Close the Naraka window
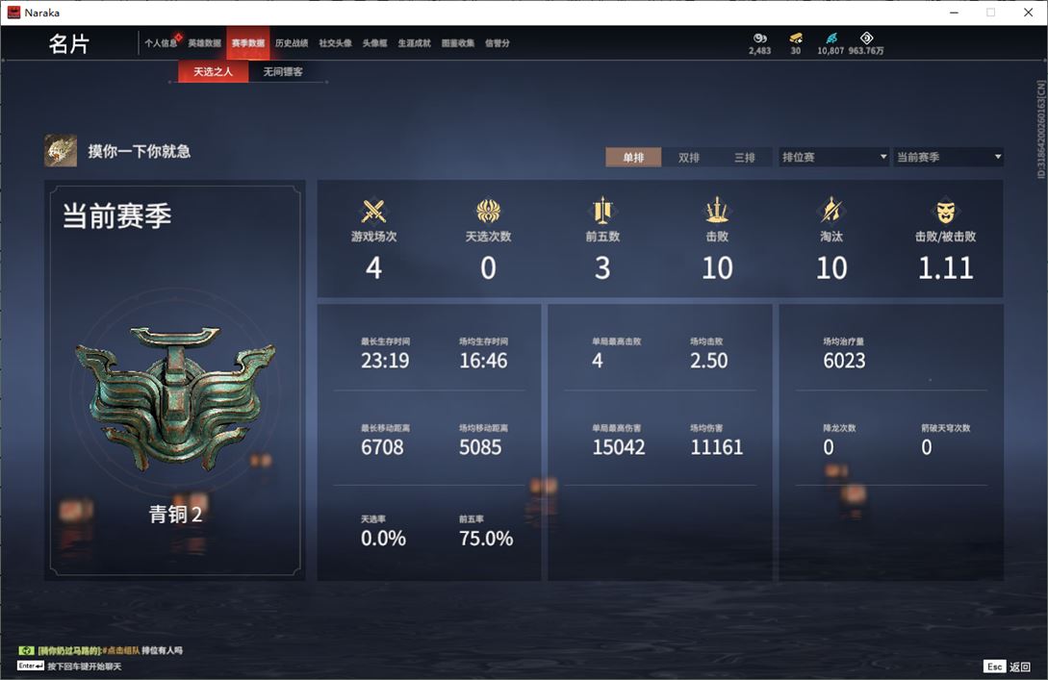The width and height of the screenshot is (1048, 680). 1028,13
